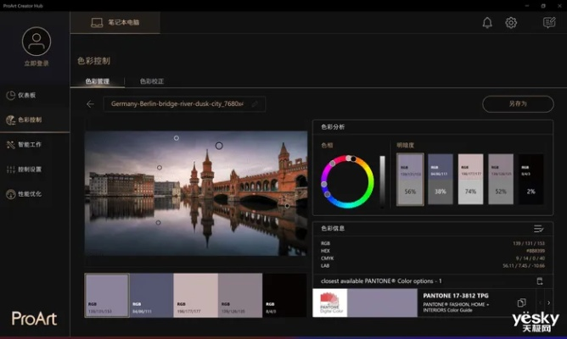
Task: Open the notifications bell icon
Action: coord(487,23)
